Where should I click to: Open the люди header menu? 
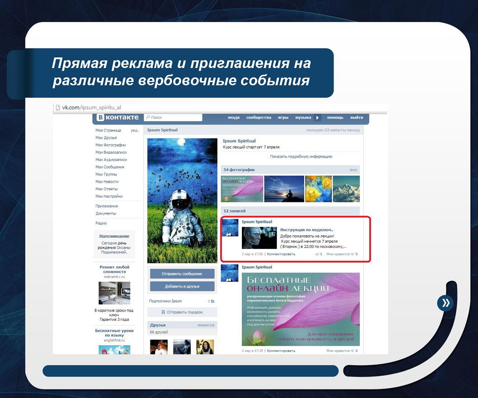click(x=233, y=118)
